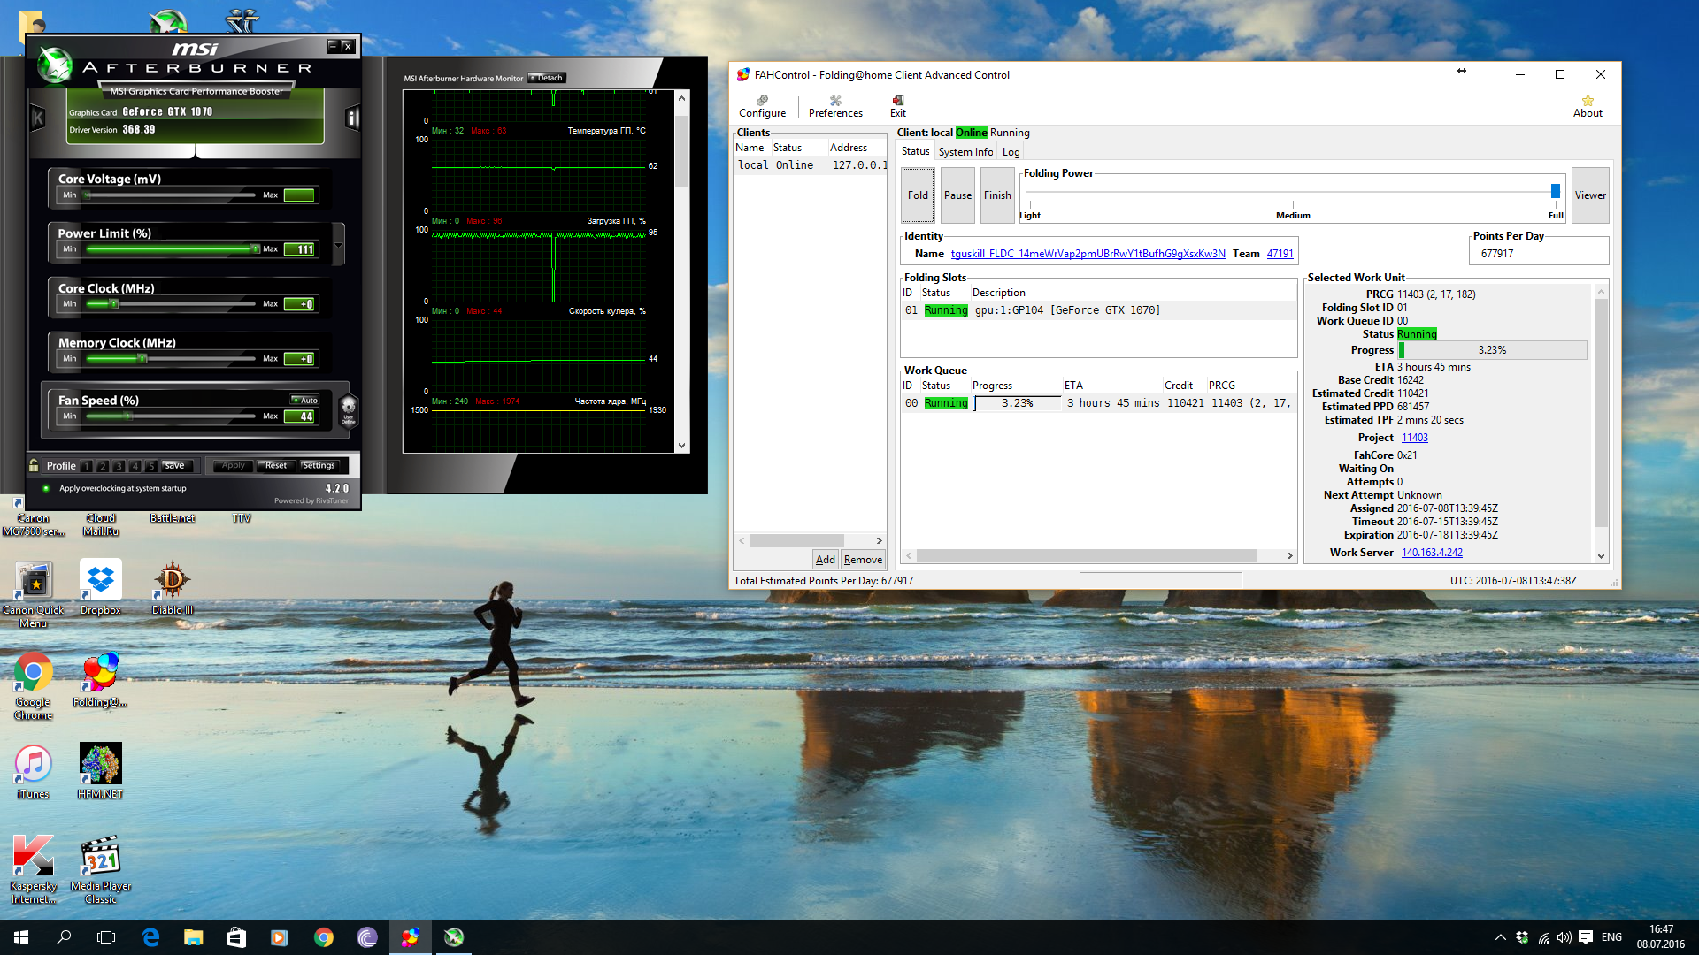Open Preferences in FAHControl toolbar
1699x955 pixels.
(834, 106)
